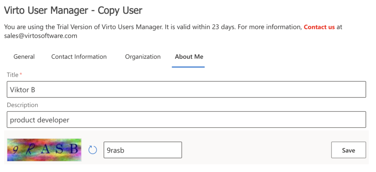Click the captcha text box containing 9rasb
This screenshot has height=172, width=376.
(142, 150)
